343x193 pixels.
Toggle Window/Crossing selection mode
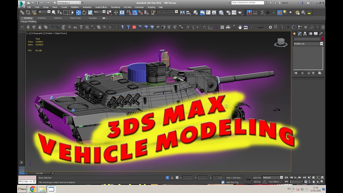[71, 12]
